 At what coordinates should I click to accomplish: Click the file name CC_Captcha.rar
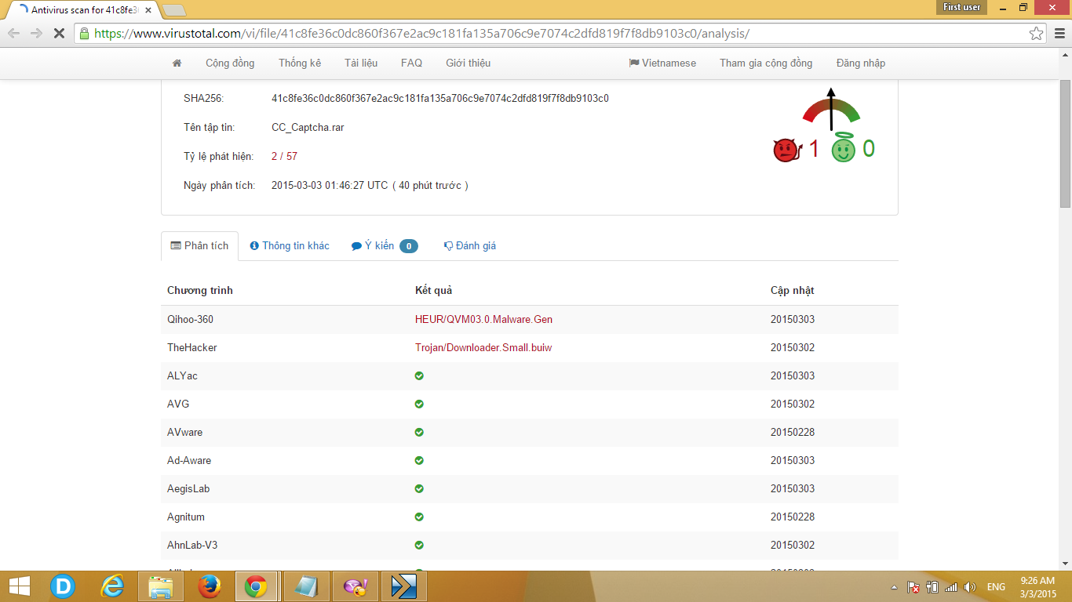click(x=308, y=128)
